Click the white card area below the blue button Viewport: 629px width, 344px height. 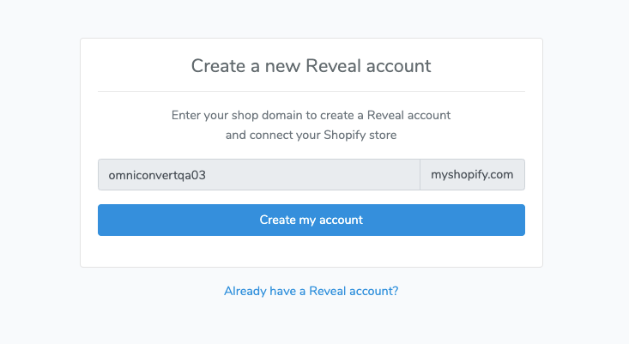[311, 251]
